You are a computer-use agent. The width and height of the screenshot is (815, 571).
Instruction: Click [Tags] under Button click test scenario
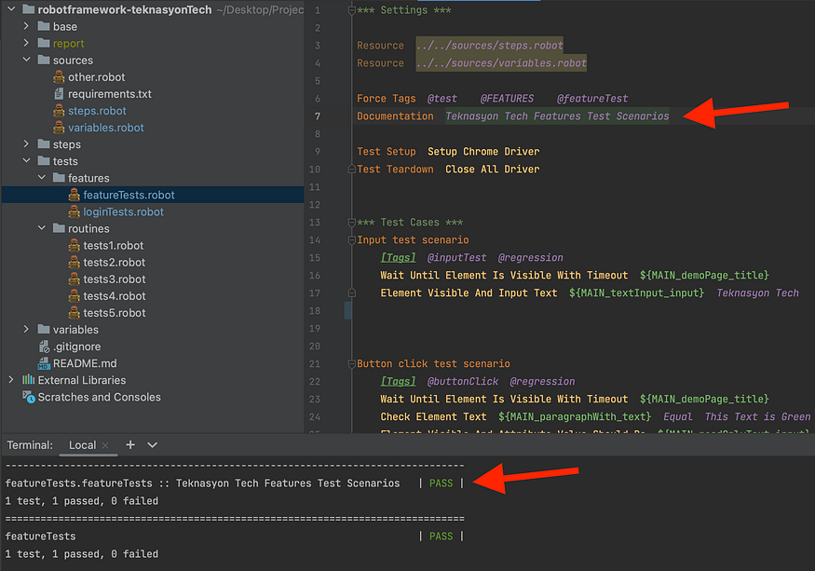coord(398,381)
